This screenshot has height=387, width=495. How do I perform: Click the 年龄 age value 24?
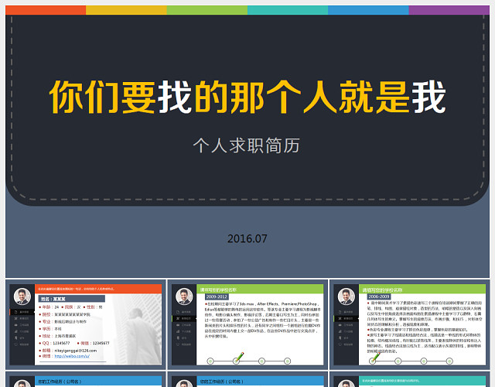click(x=56, y=307)
